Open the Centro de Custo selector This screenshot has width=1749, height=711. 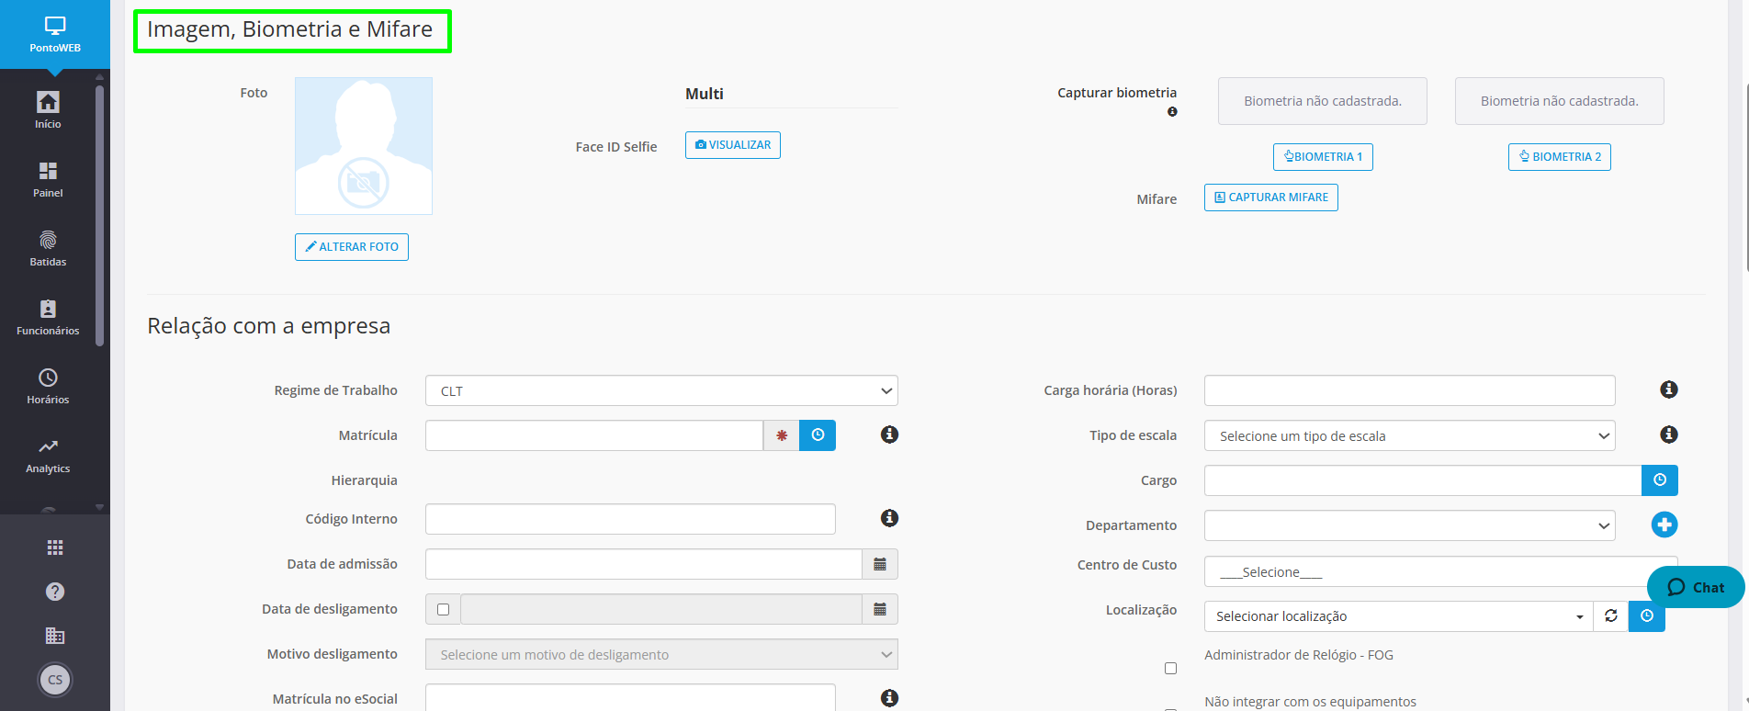click(x=1441, y=571)
